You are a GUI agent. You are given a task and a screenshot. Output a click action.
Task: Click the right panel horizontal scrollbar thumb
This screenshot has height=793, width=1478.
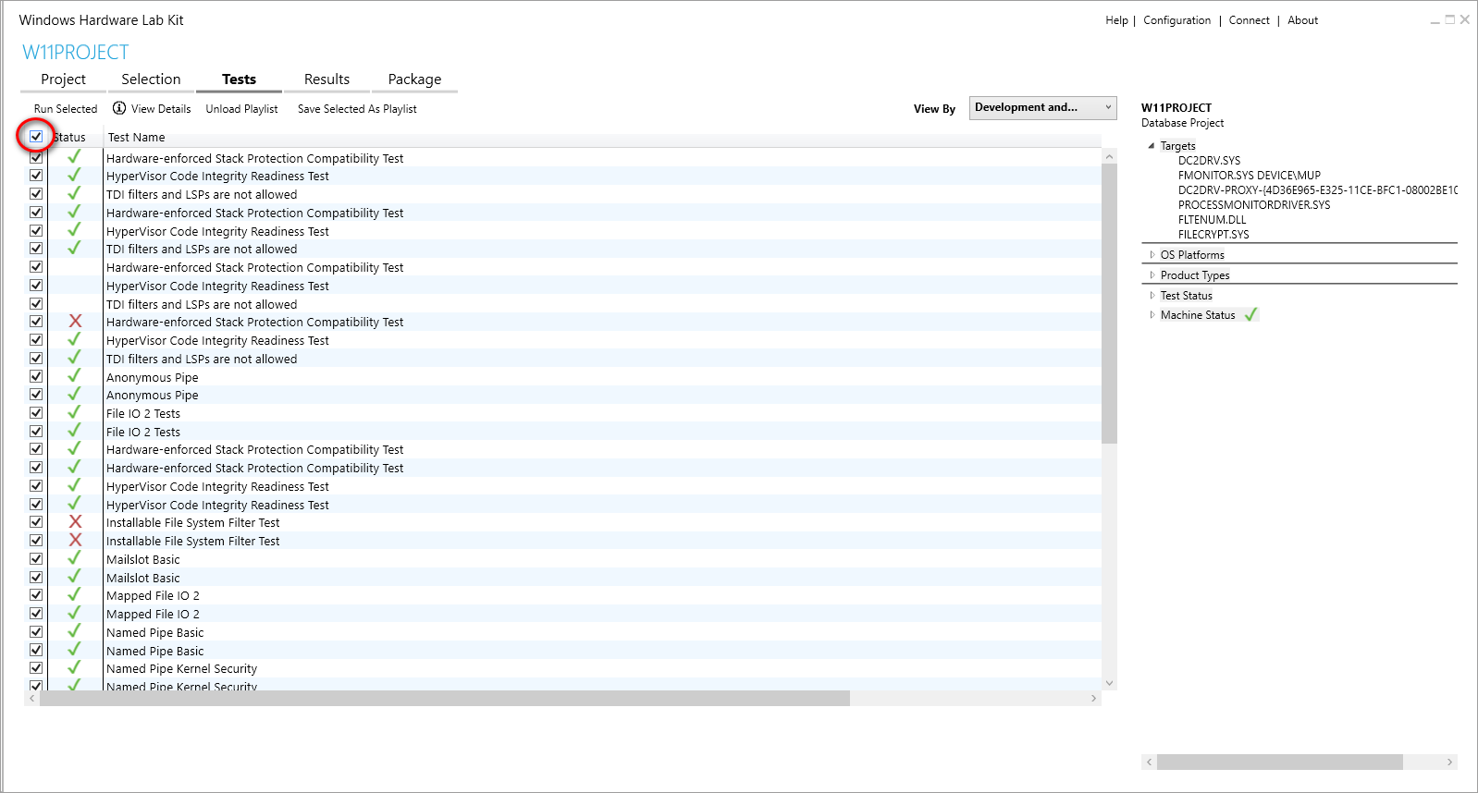coord(1279,762)
